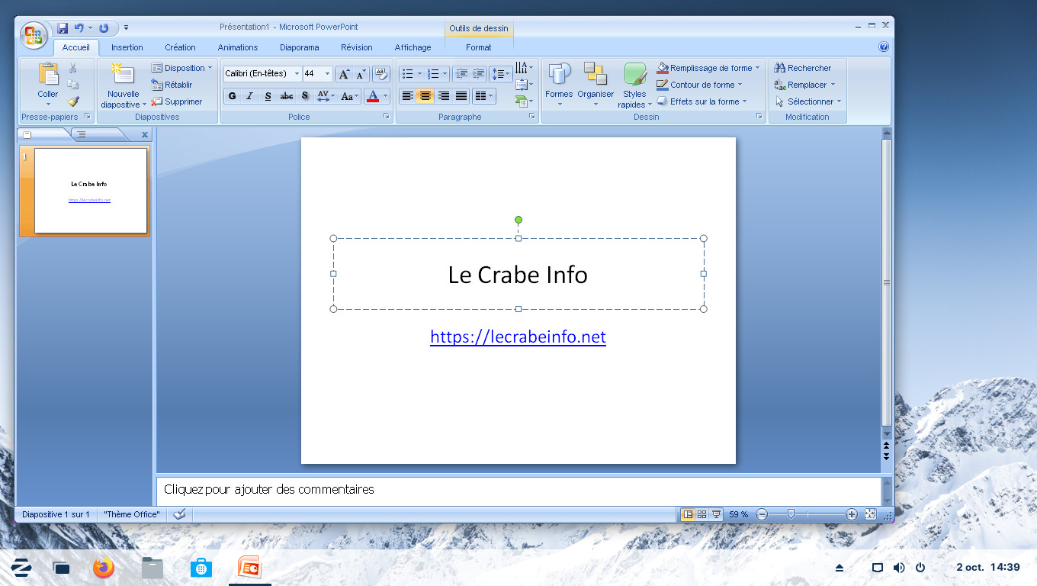Viewport: 1037px width, 586px height.
Task: Undo the last action
Action: tap(79, 28)
